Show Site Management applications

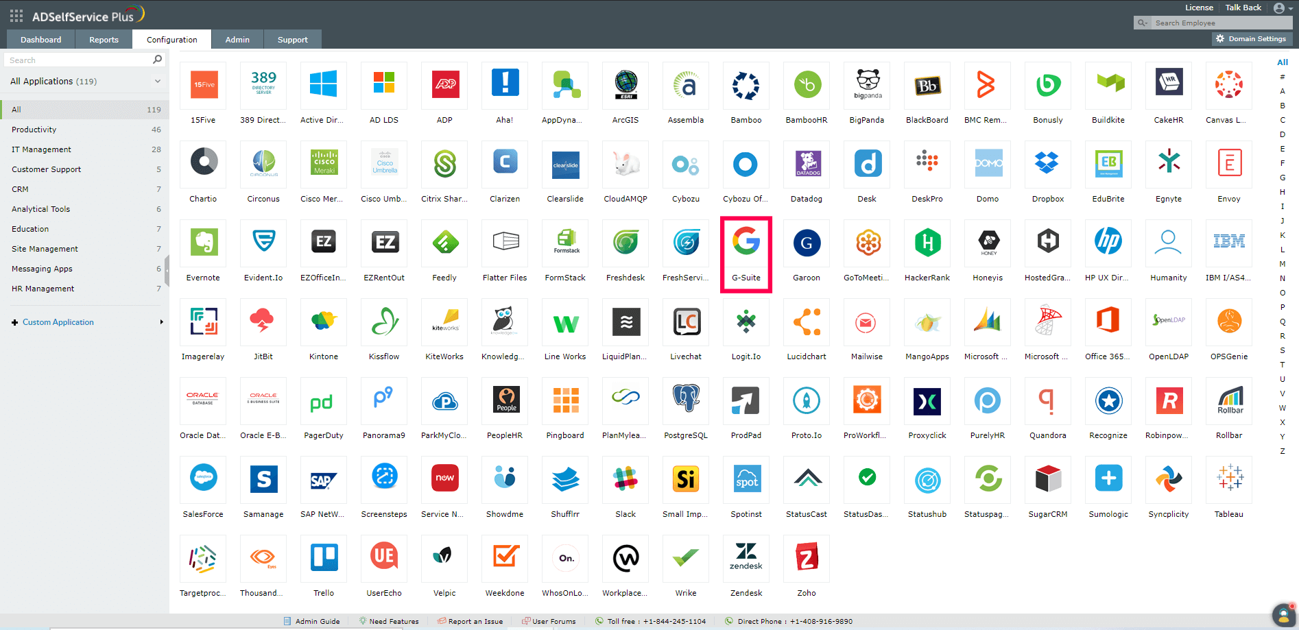[x=85, y=249]
